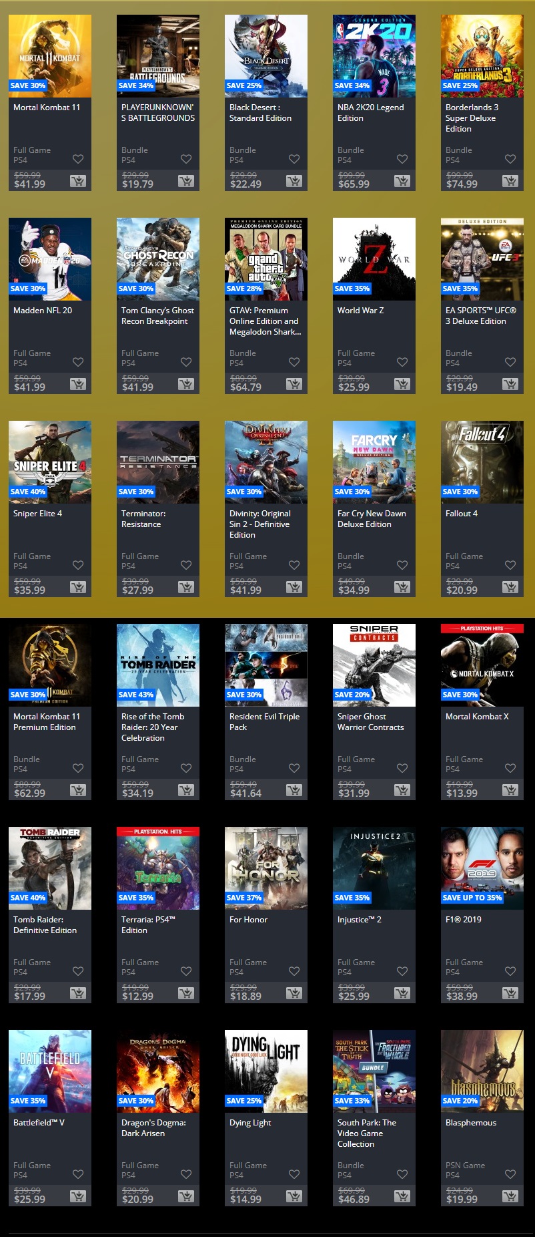The height and width of the screenshot is (1237, 535).
Task: Add World War Z to cart
Action: click(x=402, y=384)
